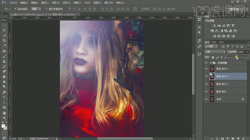
Task: Hide the 背景 拷贝 3 layer
Action: [x=206, y=69]
